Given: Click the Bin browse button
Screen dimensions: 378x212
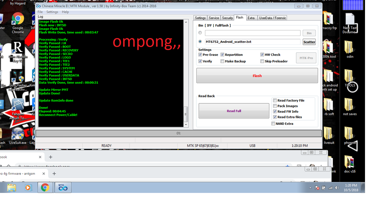Looking at the screenshot, I should point(309,33).
